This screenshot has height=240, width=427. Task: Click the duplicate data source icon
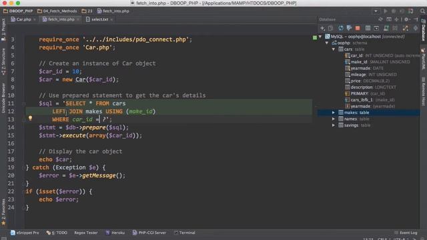tap(331, 28)
